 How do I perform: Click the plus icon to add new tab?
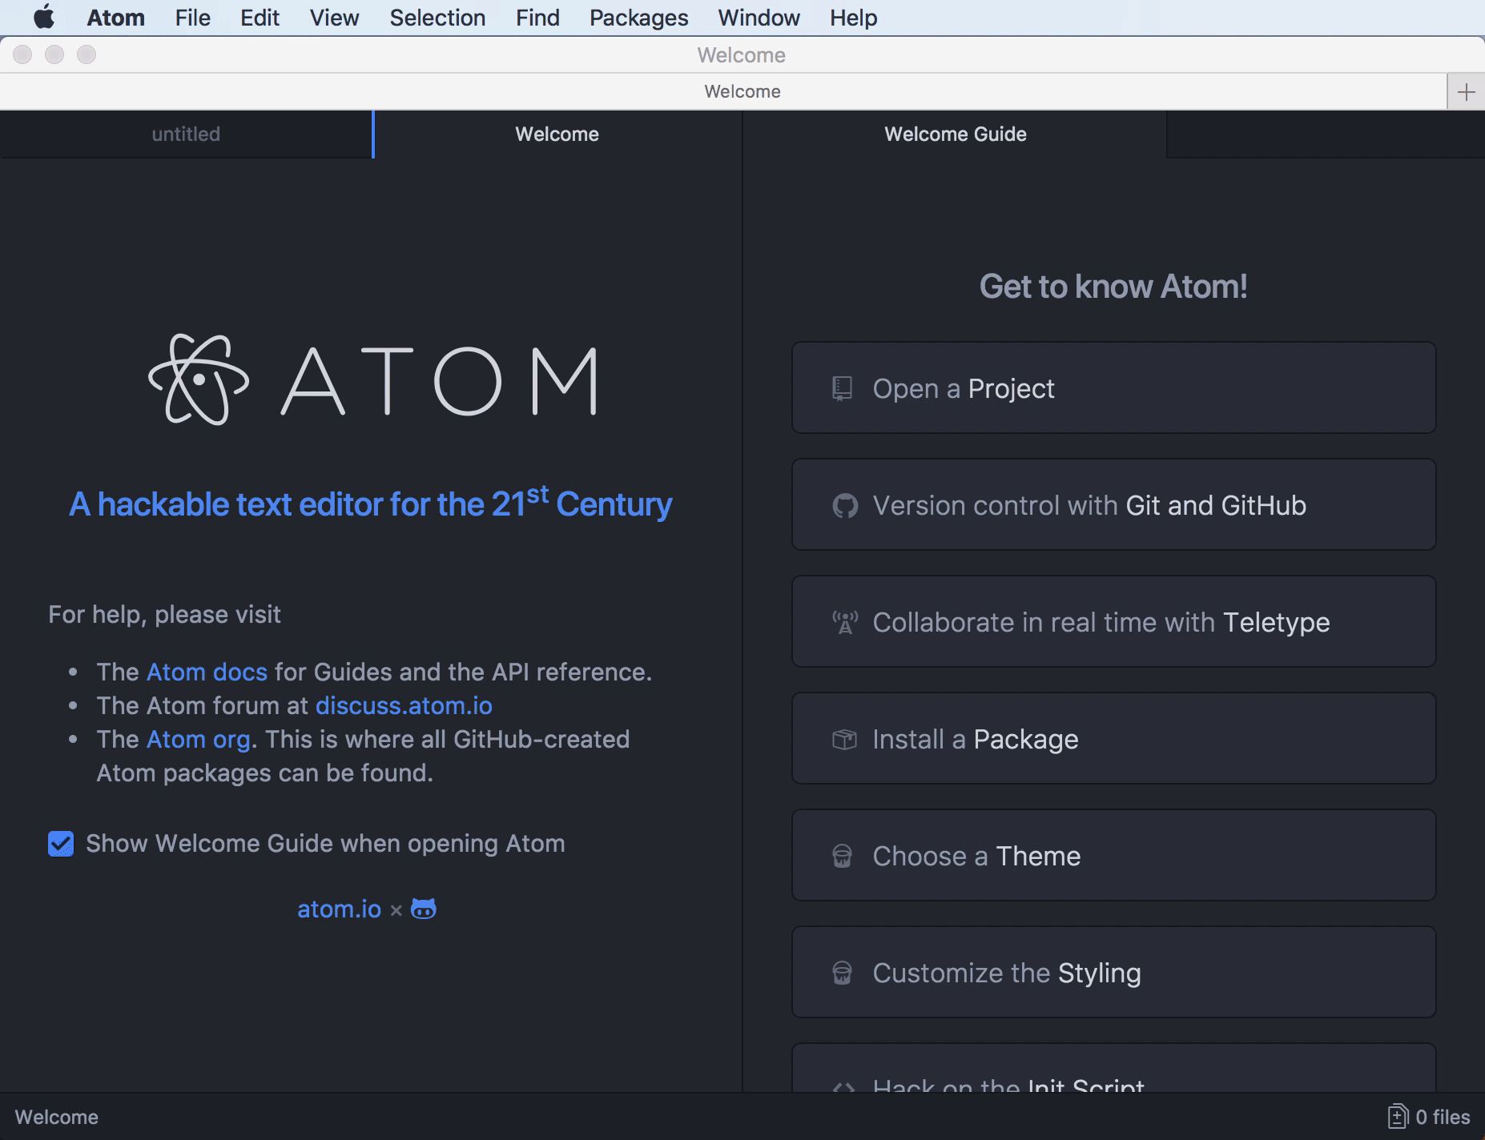click(x=1466, y=91)
